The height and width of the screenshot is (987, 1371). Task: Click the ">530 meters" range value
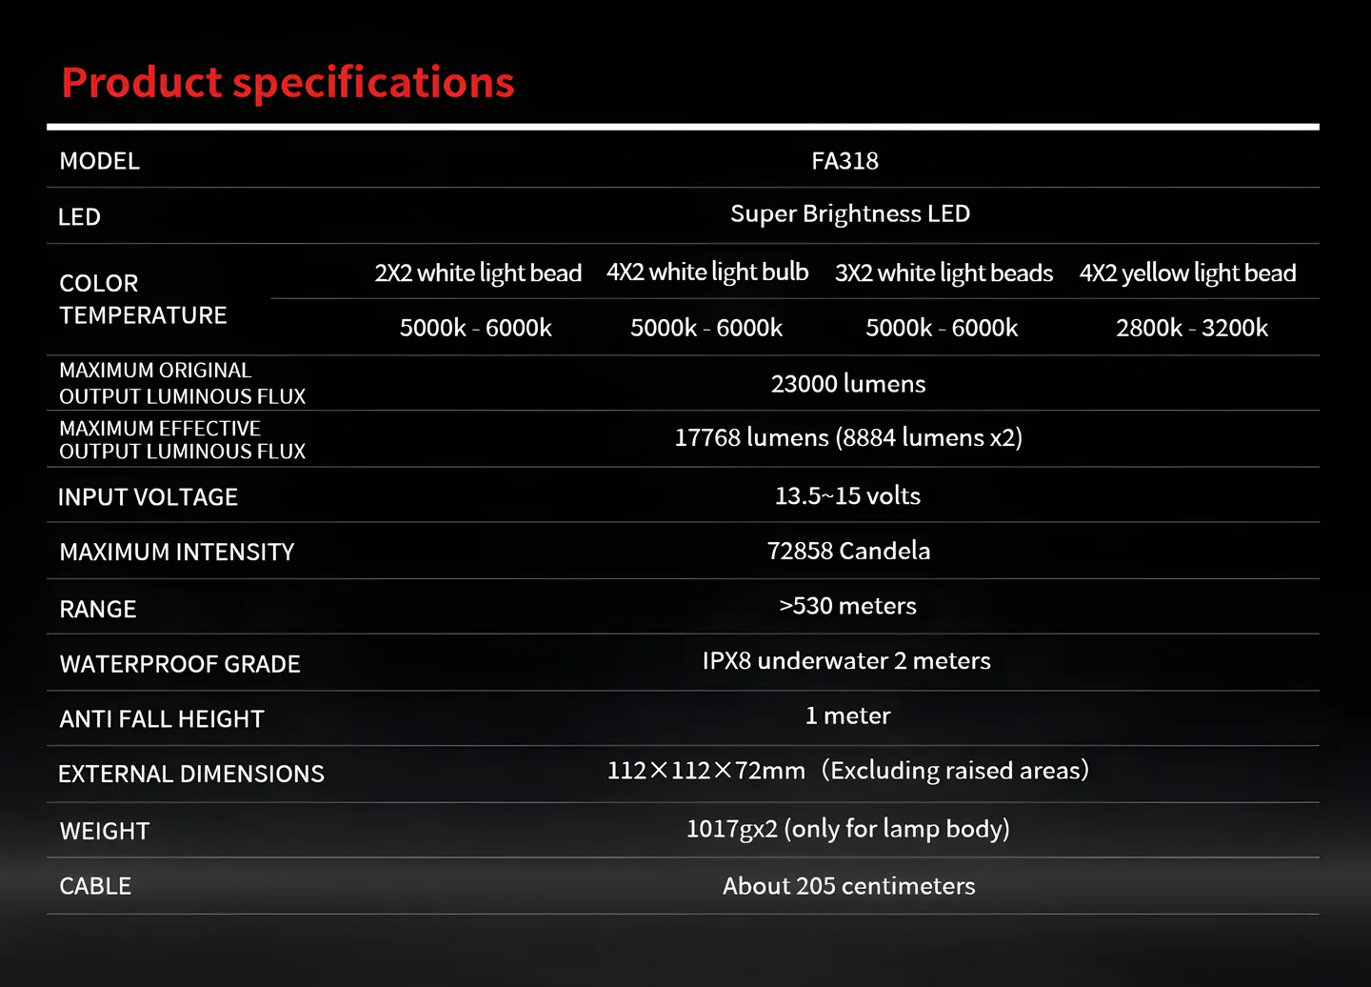pyautogui.click(x=847, y=606)
